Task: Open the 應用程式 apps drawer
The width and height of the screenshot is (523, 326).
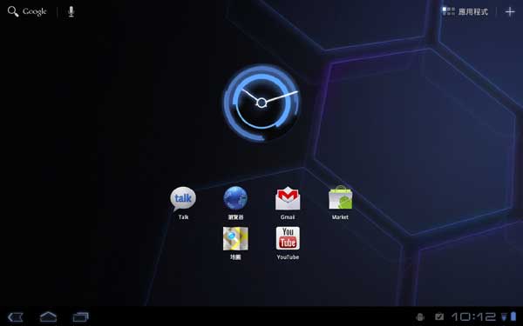Action: point(465,11)
